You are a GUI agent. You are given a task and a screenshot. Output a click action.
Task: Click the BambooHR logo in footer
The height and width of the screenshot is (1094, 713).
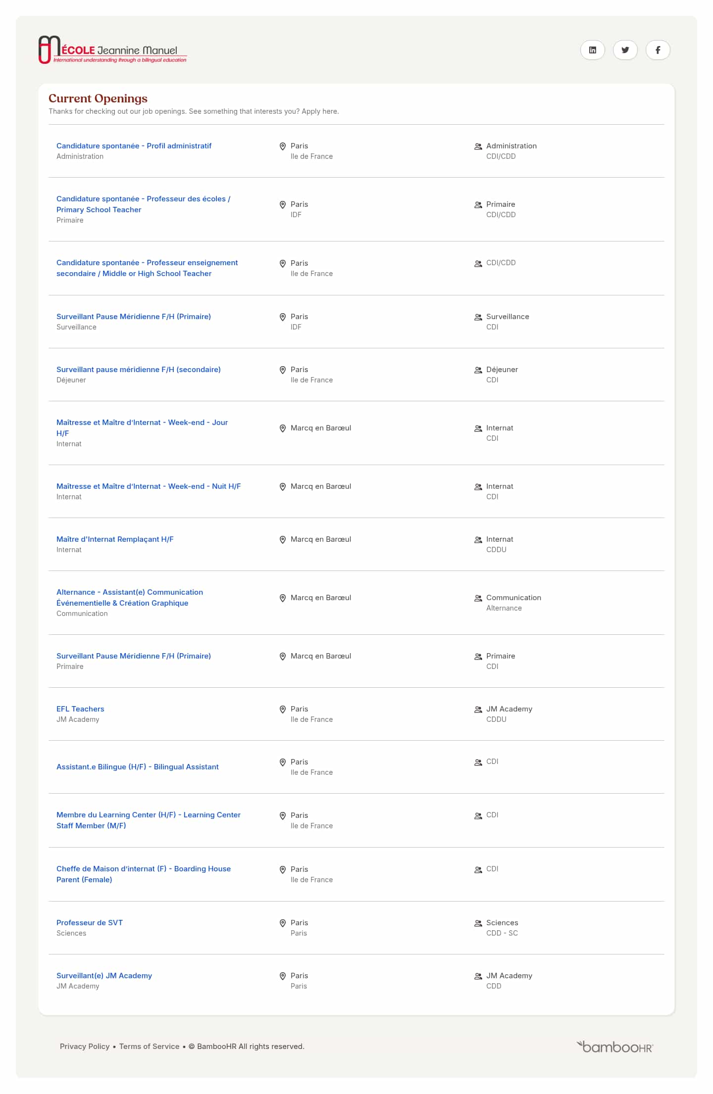[614, 1046]
